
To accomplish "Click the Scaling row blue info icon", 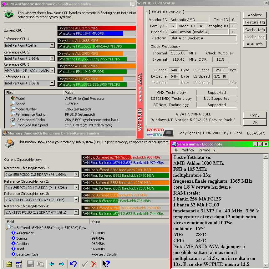I will [x=13, y=238].
